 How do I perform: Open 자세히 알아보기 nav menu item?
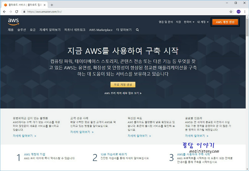(50, 30)
